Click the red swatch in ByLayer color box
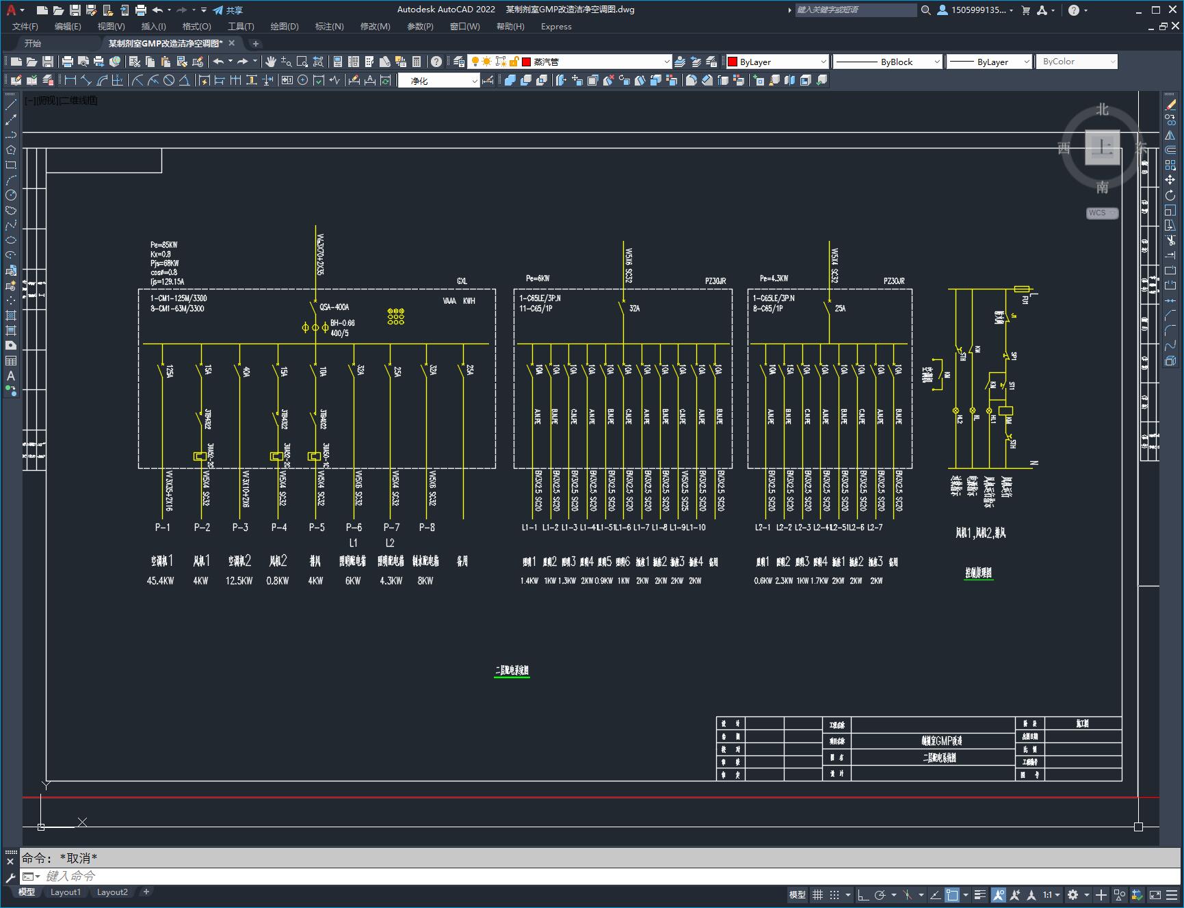The image size is (1184, 908). coord(733,62)
